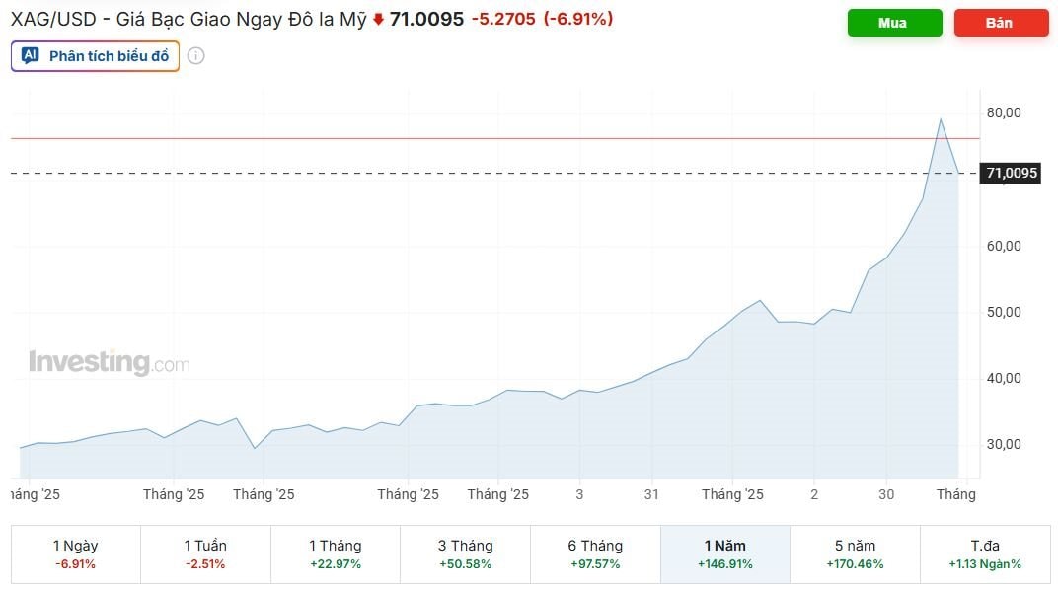Show the 5 năm chart range
The image size is (1058, 589).
[x=855, y=554]
